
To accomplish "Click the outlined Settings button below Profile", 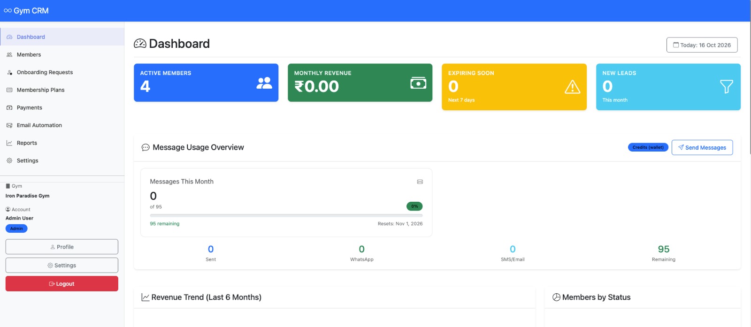I will click(x=62, y=265).
